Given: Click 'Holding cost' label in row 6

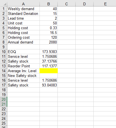Looking at the screenshot, I should coord(23,33).
